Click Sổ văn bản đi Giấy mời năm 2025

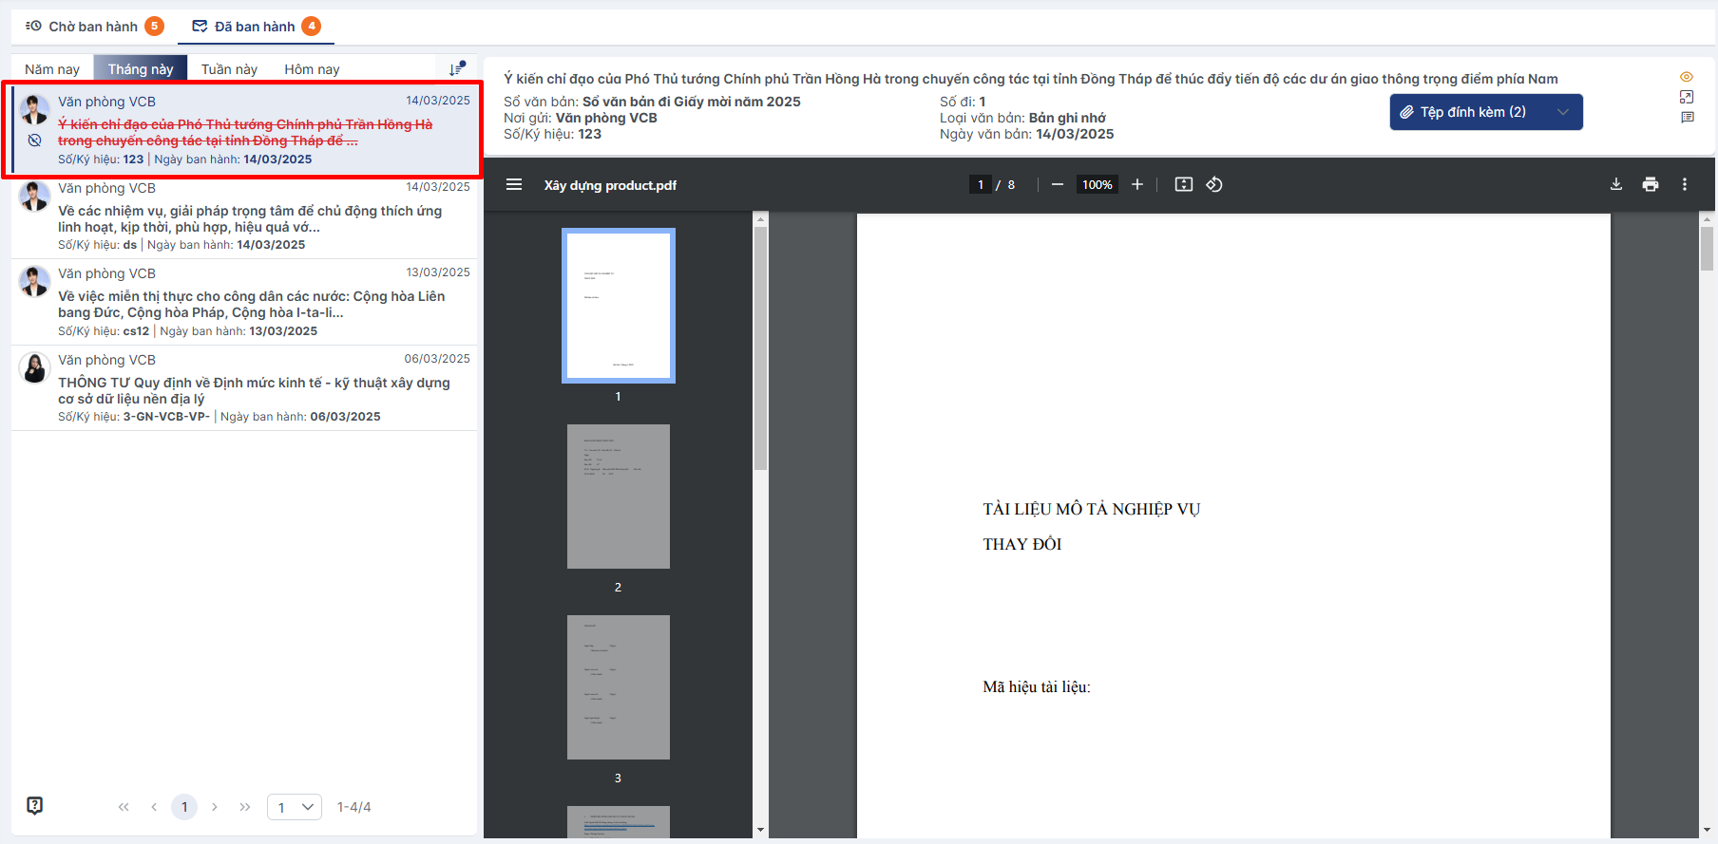692,102
